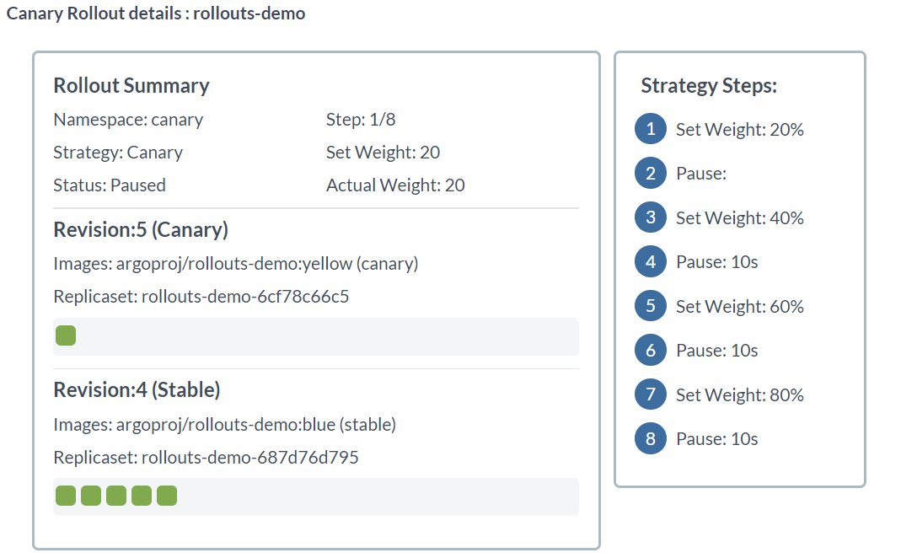Click canary replicaset rollouts-demo-6cf78c66c5 text

tap(201, 297)
